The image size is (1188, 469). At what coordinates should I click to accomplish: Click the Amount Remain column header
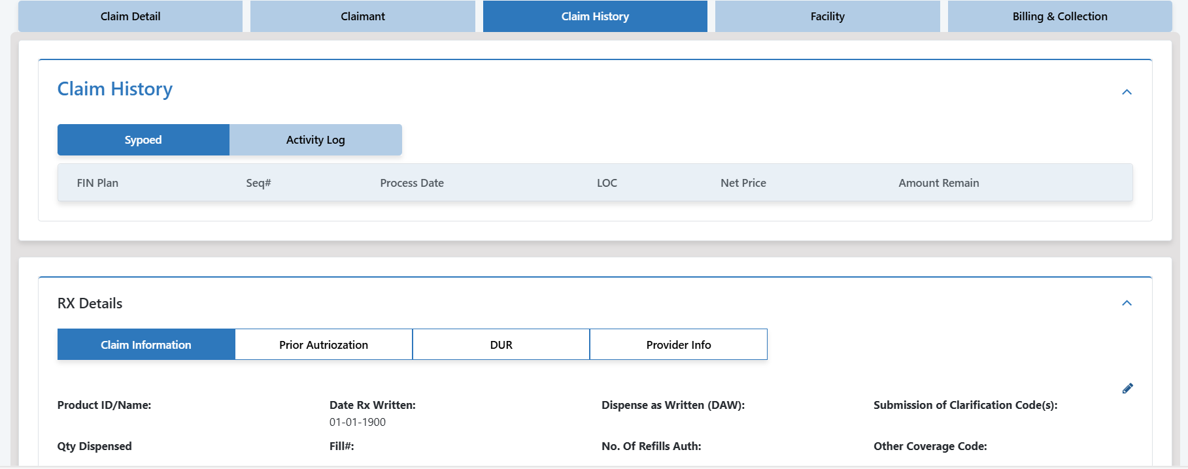point(938,183)
